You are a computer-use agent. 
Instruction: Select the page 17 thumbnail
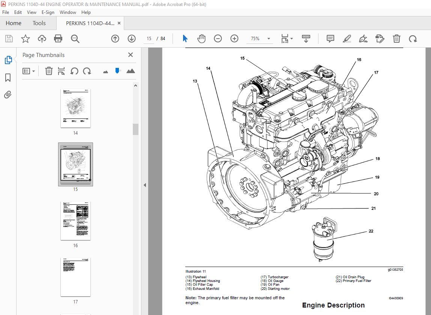76,277
